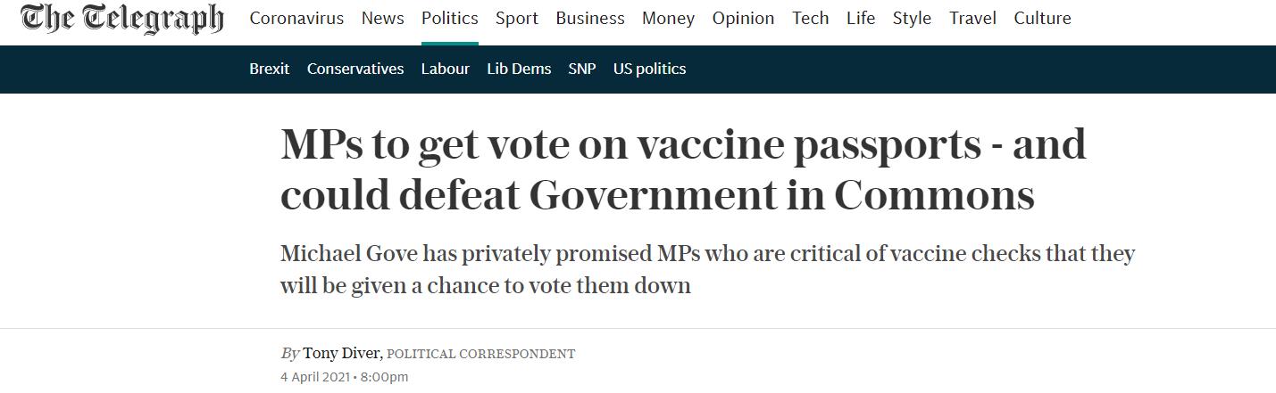This screenshot has width=1276, height=393.
Task: Navigate to the Business section
Action: coord(589,19)
